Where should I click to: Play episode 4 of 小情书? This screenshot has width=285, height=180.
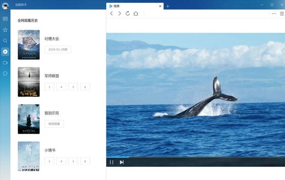click(61, 161)
